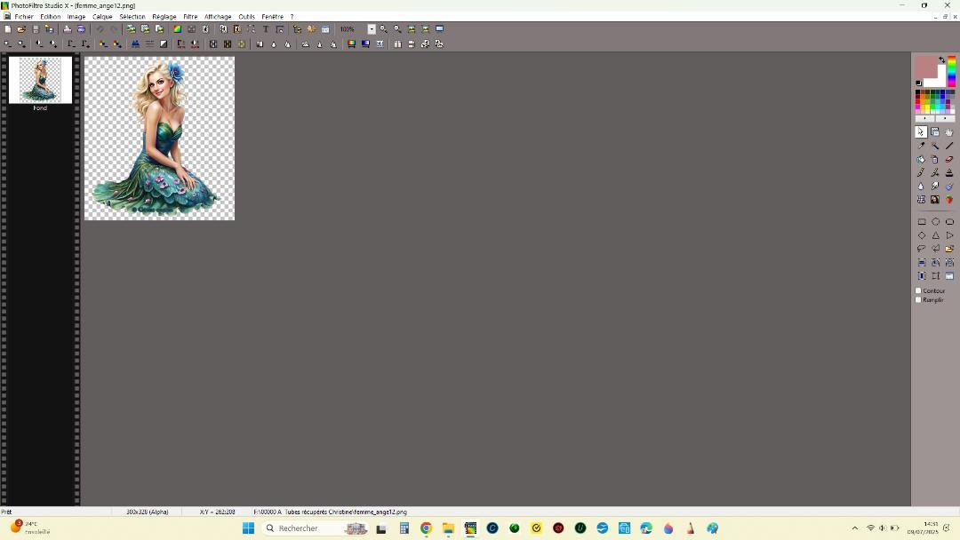This screenshot has width=960, height=540.
Task: Select the Blur water drop tool
Action: 921,186
